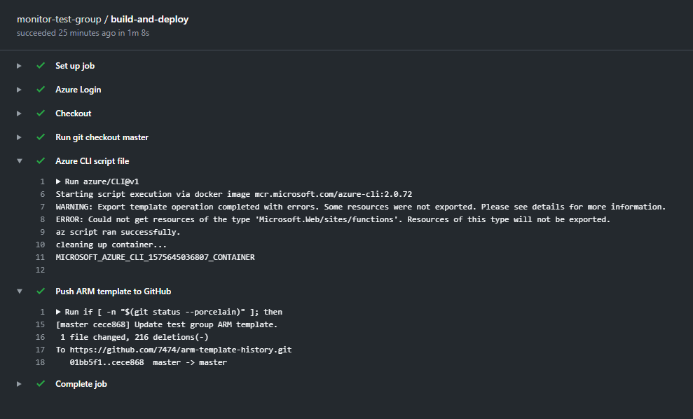693x419 pixels.
Task: Open the monitor-test-group workflow breadcrumb
Action: pyautogui.click(x=59, y=20)
